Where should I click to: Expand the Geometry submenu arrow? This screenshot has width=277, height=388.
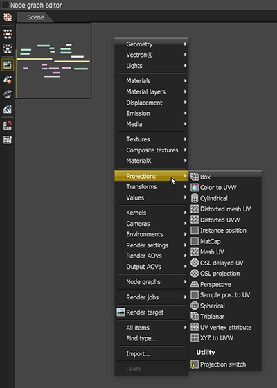(186, 44)
